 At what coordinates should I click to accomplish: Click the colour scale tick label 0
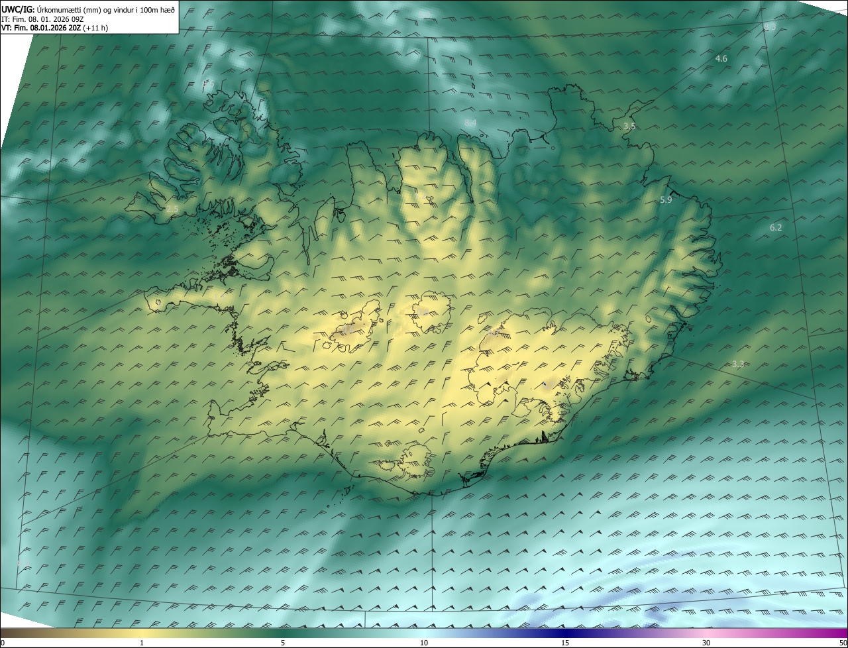[3, 643]
